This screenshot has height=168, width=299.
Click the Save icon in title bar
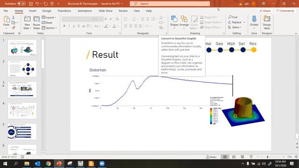pyautogui.click(x=31, y=4)
